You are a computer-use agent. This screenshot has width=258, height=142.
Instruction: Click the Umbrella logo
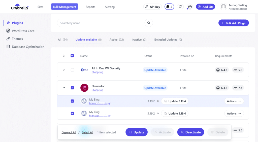point(20,7)
